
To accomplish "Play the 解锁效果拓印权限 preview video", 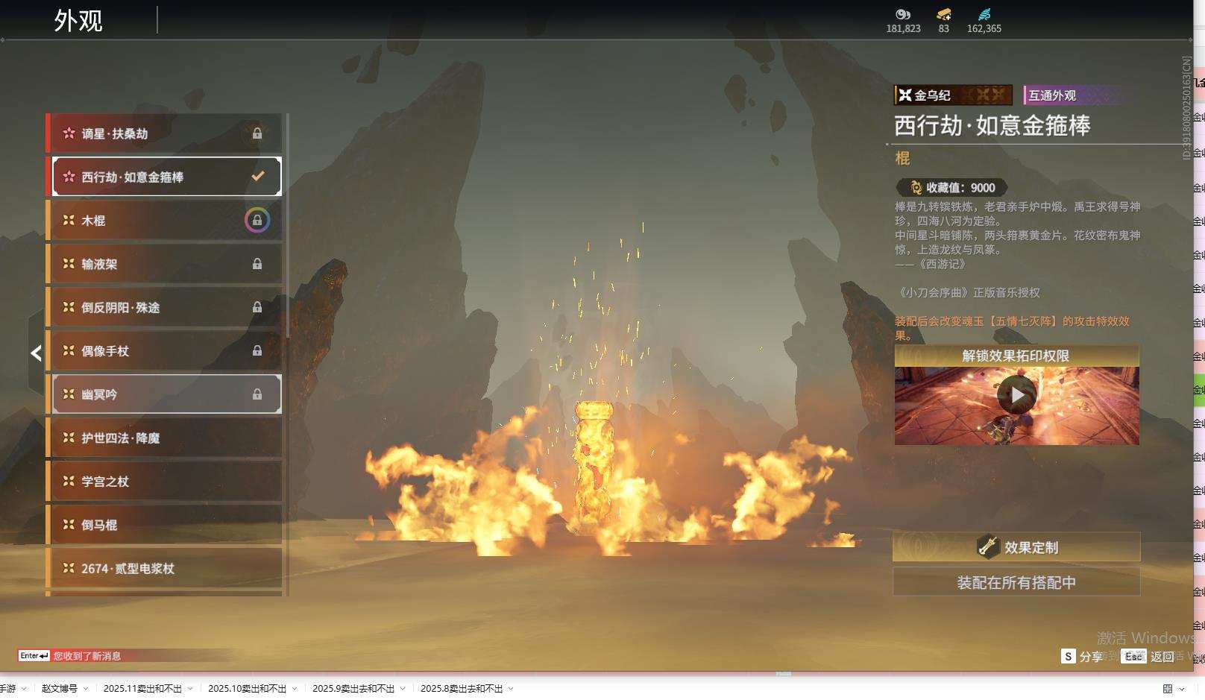I will click(1017, 395).
